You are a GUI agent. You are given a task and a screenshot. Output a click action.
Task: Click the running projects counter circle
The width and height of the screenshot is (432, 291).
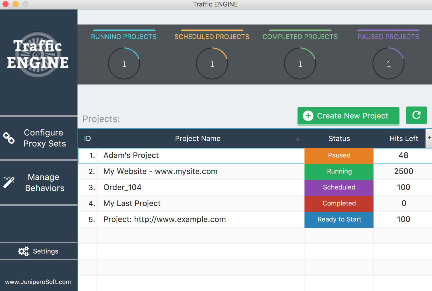(124, 64)
